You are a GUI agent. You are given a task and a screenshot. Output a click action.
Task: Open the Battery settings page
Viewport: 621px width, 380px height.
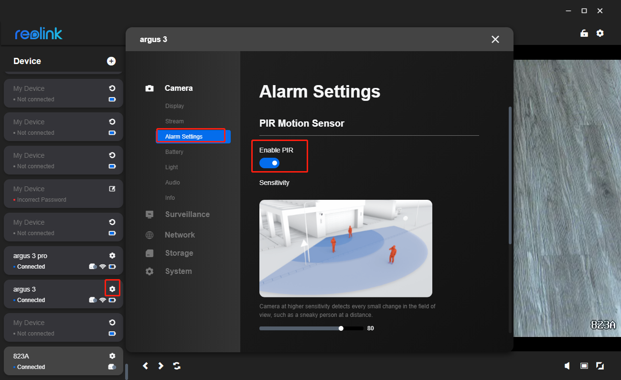pyautogui.click(x=174, y=152)
